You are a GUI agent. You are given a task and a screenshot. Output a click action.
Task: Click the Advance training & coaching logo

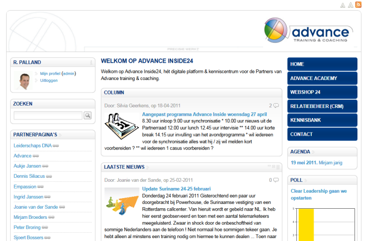point(308,30)
